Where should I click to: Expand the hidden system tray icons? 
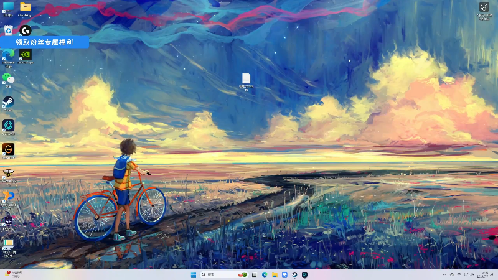point(444,274)
